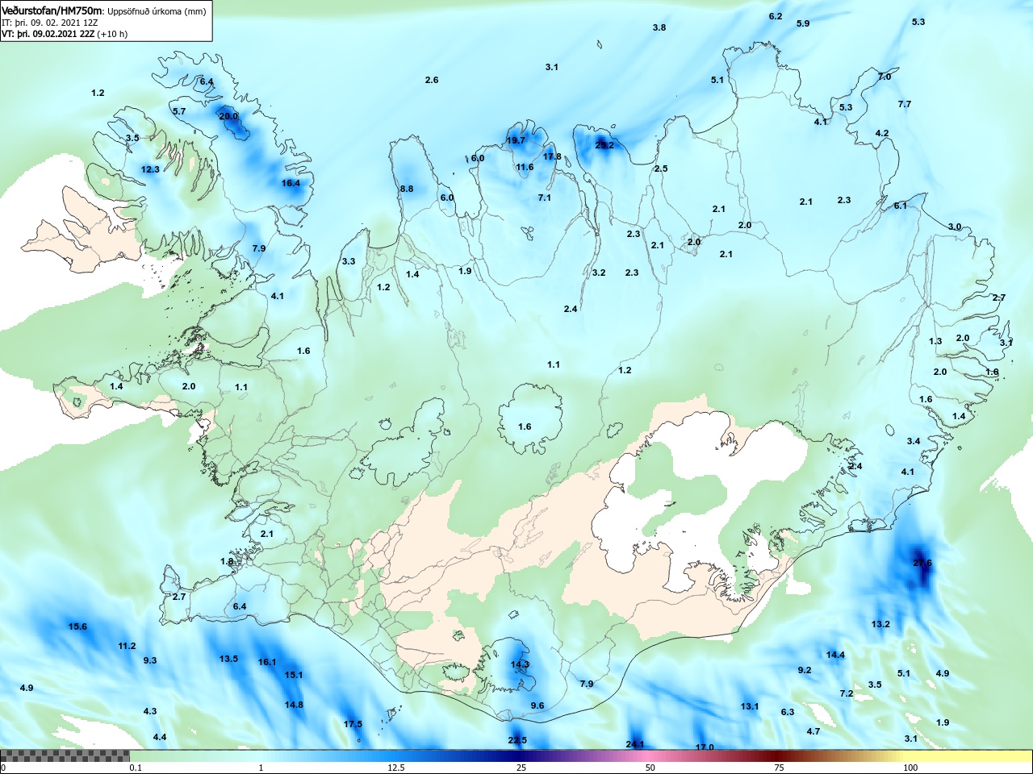The image size is (1033, 774).
Task: Click the 5.7 value in the Westfjords
Action: pyautogui.click(x=179, y=111)
